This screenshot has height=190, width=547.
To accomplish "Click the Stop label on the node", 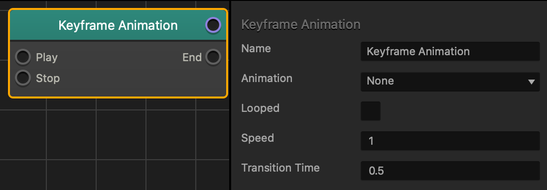I will 48,78.
